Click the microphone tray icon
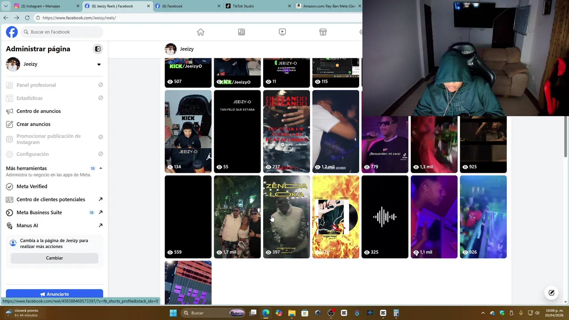The width and height of the screenshot is (569, 320). point(521,313)
